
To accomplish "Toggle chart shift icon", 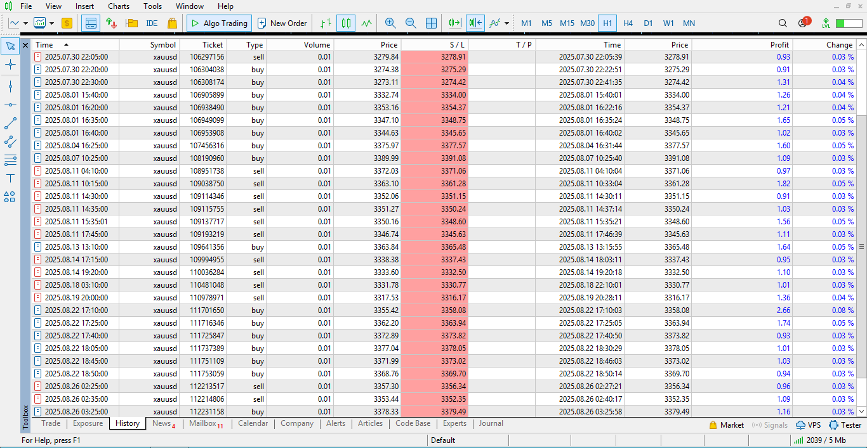I will tap(475, 23).
